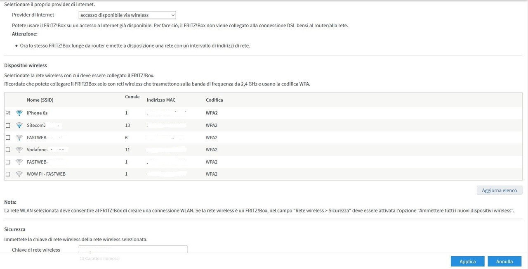Select the WOW FI - FASTWEB network name
The height and width of the screenshot is (269, 528).
[x=46, y=174]
